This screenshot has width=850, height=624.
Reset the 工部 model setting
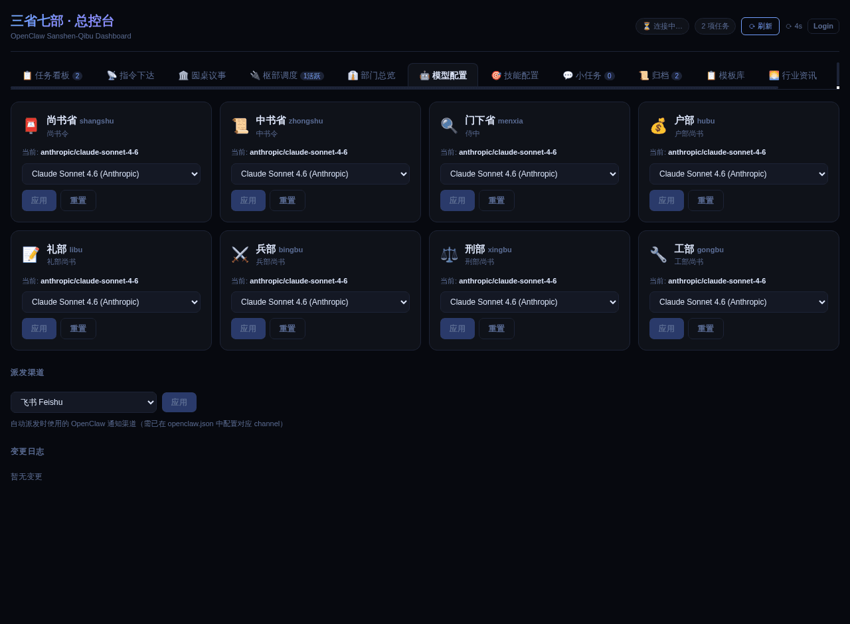pyautogui.click(x=706, y=329)
